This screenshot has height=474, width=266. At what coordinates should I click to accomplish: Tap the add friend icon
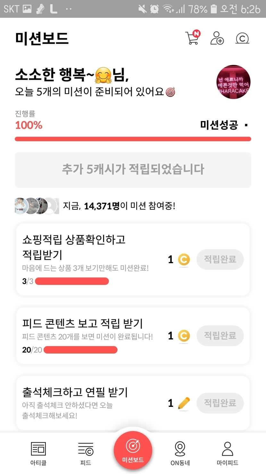[x=217, y=38]
